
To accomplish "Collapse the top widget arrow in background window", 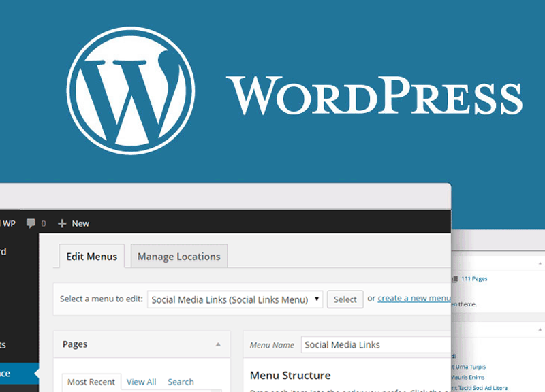I will [x=540, y=263].
